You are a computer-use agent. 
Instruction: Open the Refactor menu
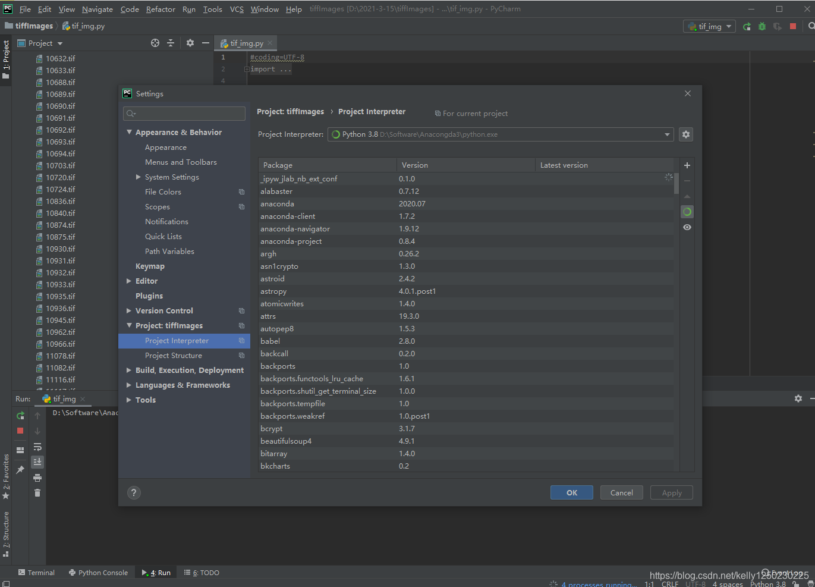[160, 9]
